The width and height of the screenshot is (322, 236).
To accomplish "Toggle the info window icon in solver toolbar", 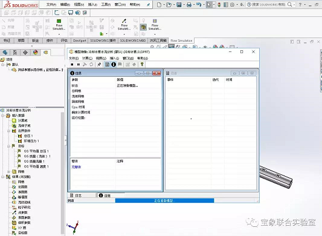I will click(114, 64).
